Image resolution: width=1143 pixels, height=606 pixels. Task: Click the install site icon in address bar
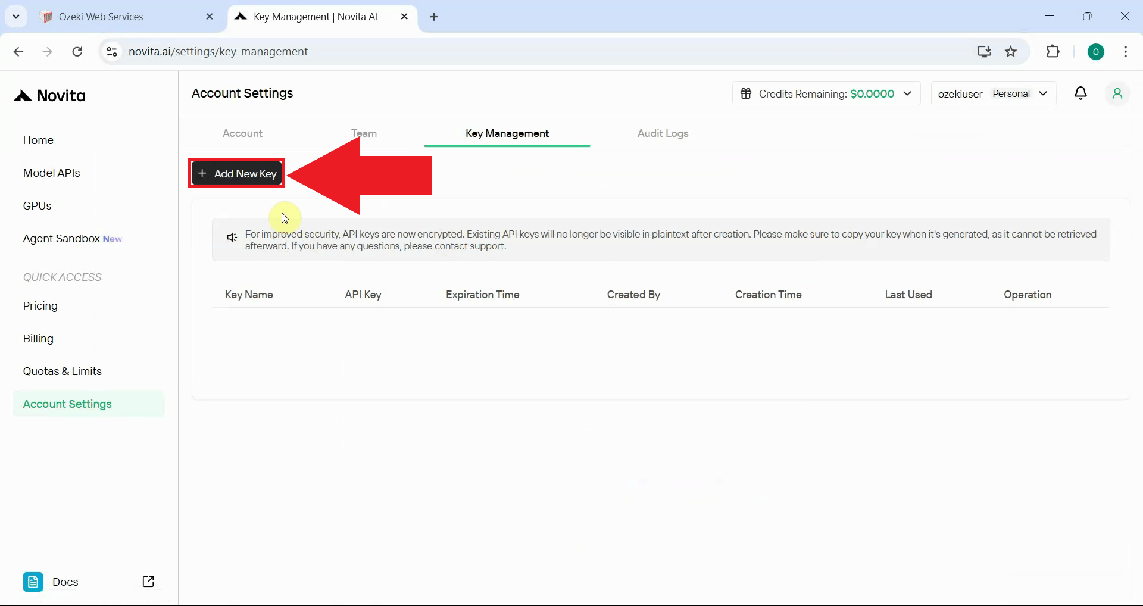coord(984,51)
